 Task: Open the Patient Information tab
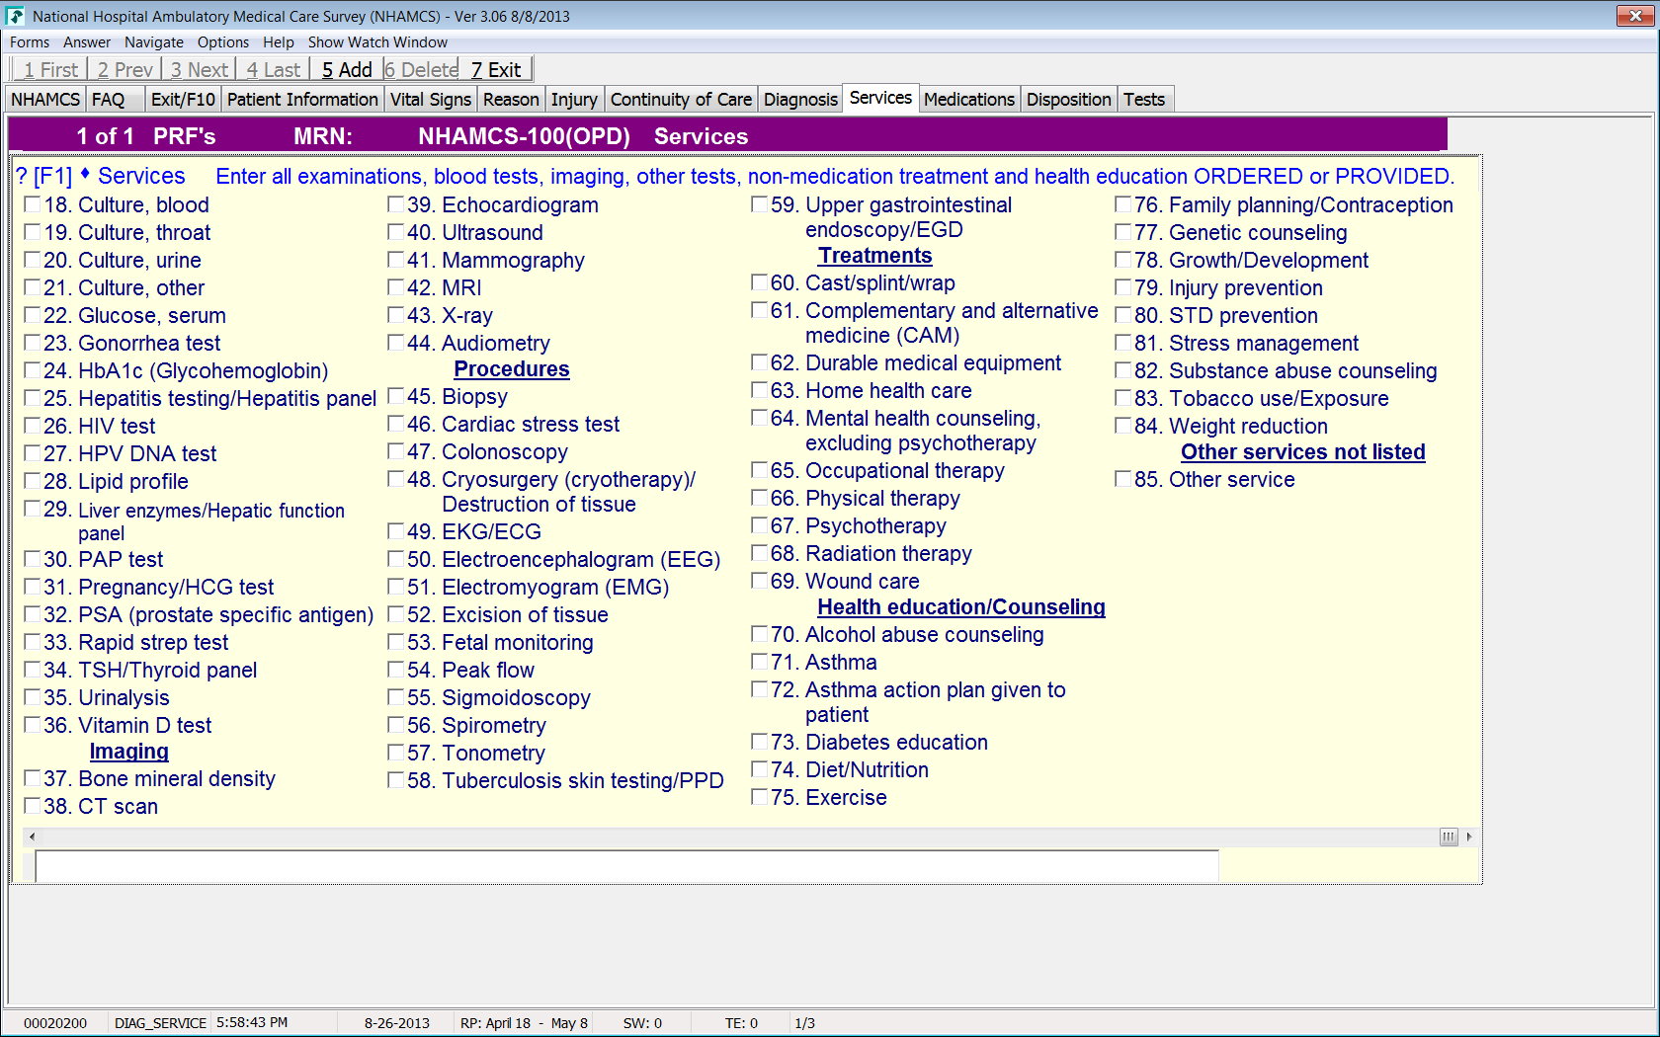click(302, 100)
